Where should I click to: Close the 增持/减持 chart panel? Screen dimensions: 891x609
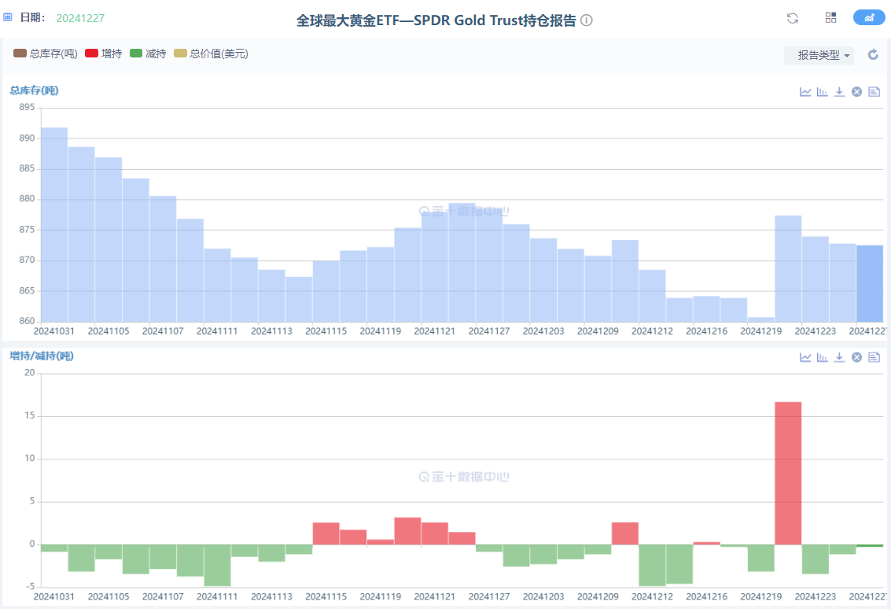pyautogui.click(x=856, y=356)
